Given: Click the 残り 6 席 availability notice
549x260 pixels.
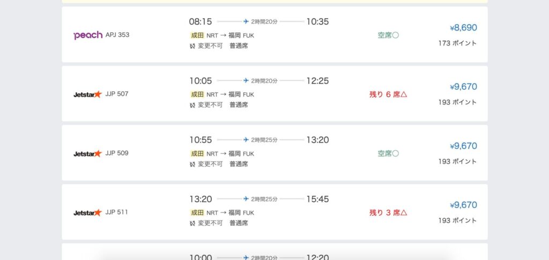Looking at the screenshot, I should 388,95.
